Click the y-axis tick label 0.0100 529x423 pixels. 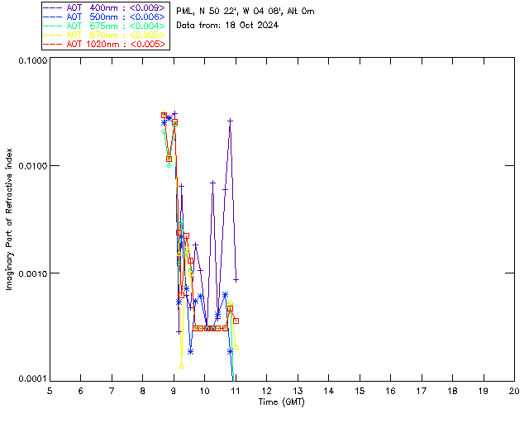(32, 166)
